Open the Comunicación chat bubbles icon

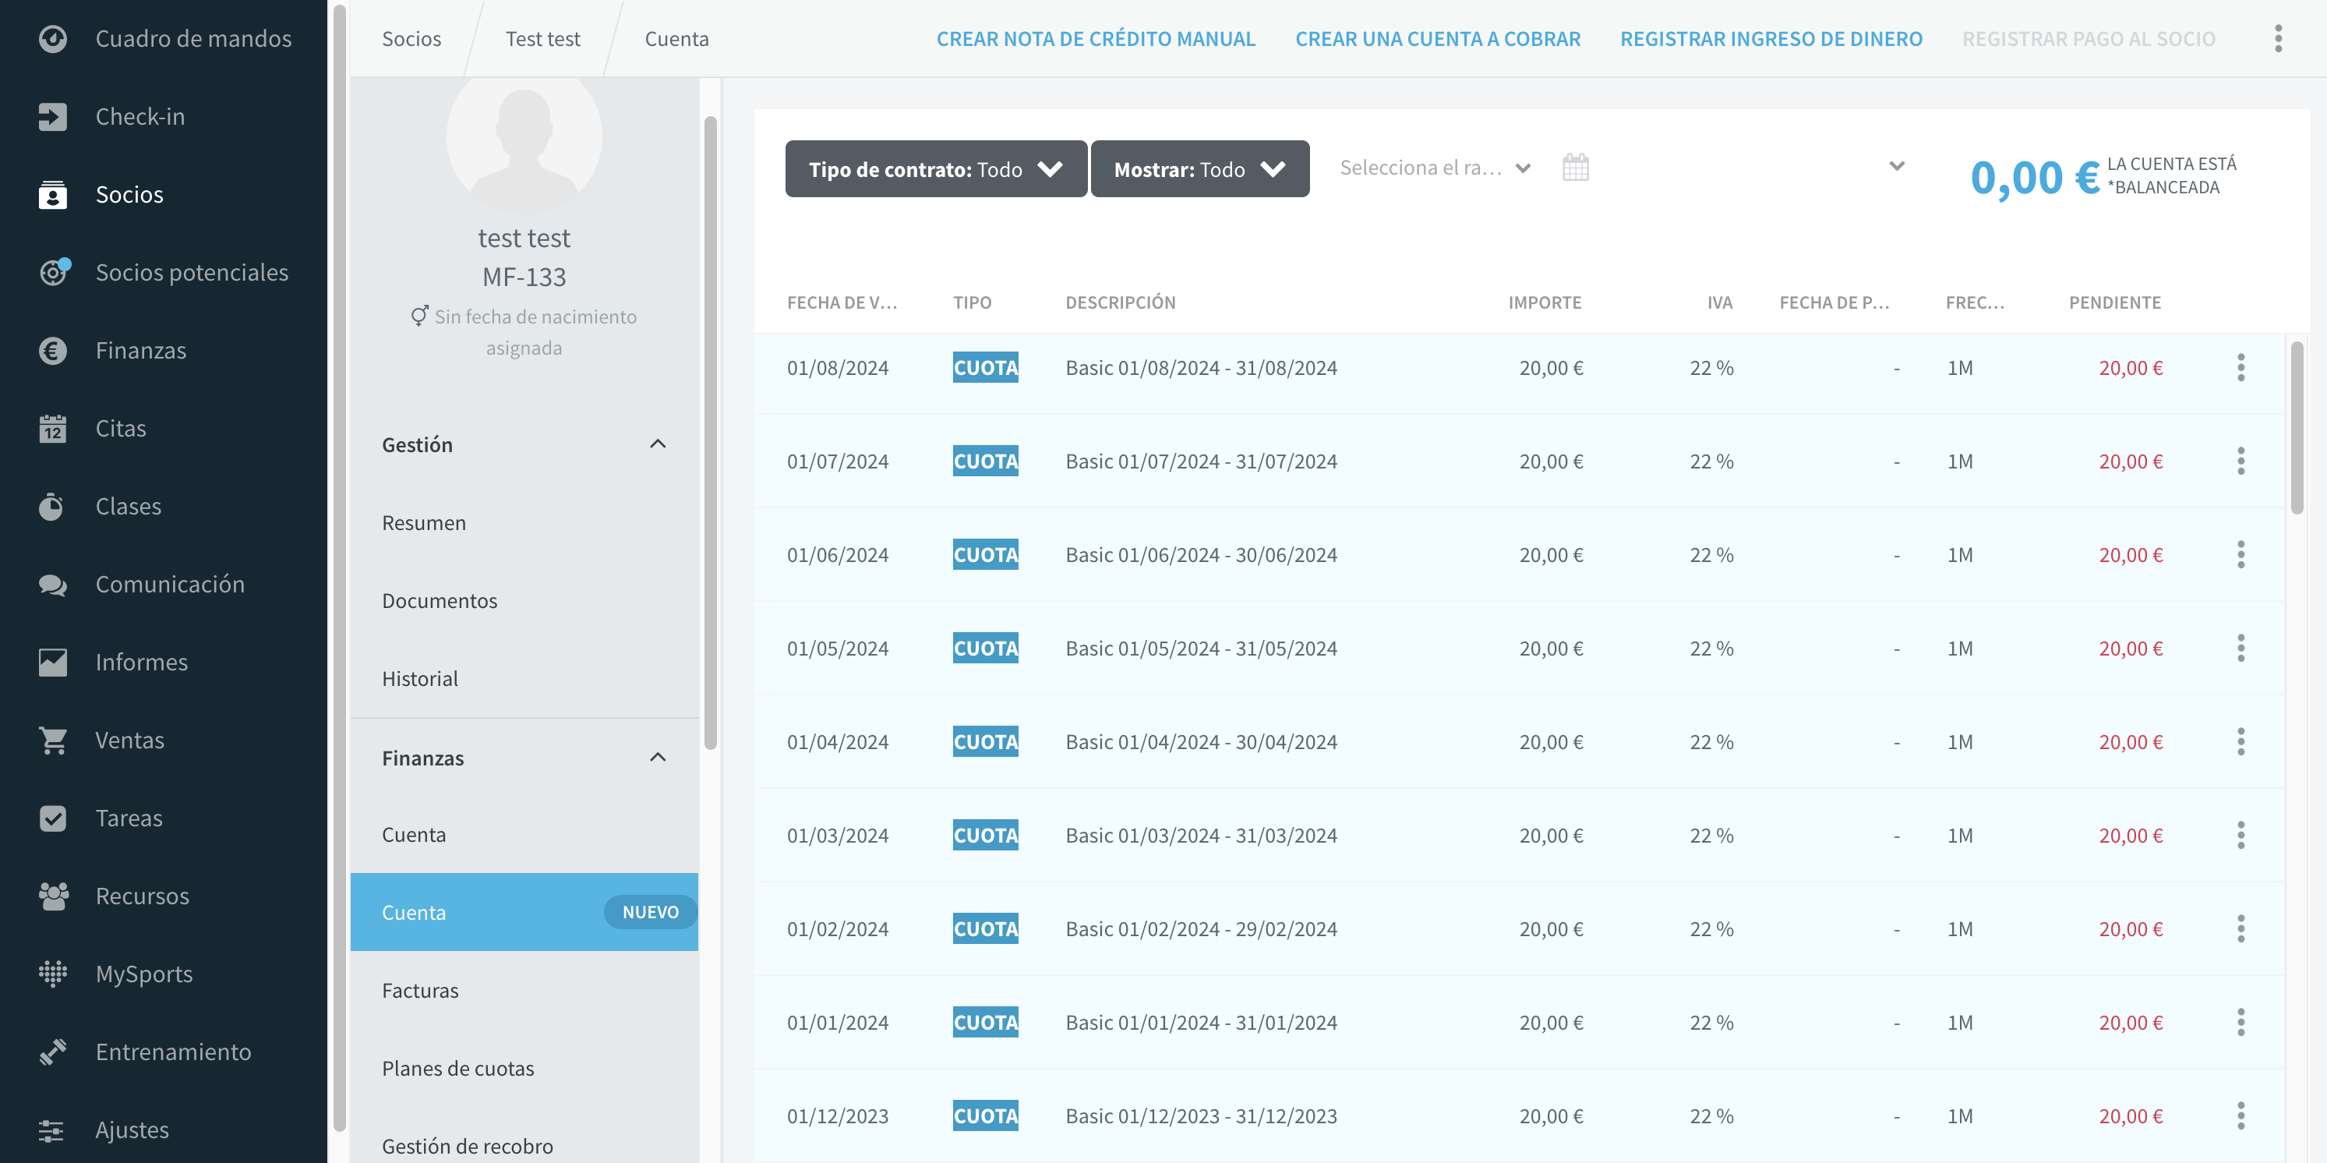(x=52, y=585)
